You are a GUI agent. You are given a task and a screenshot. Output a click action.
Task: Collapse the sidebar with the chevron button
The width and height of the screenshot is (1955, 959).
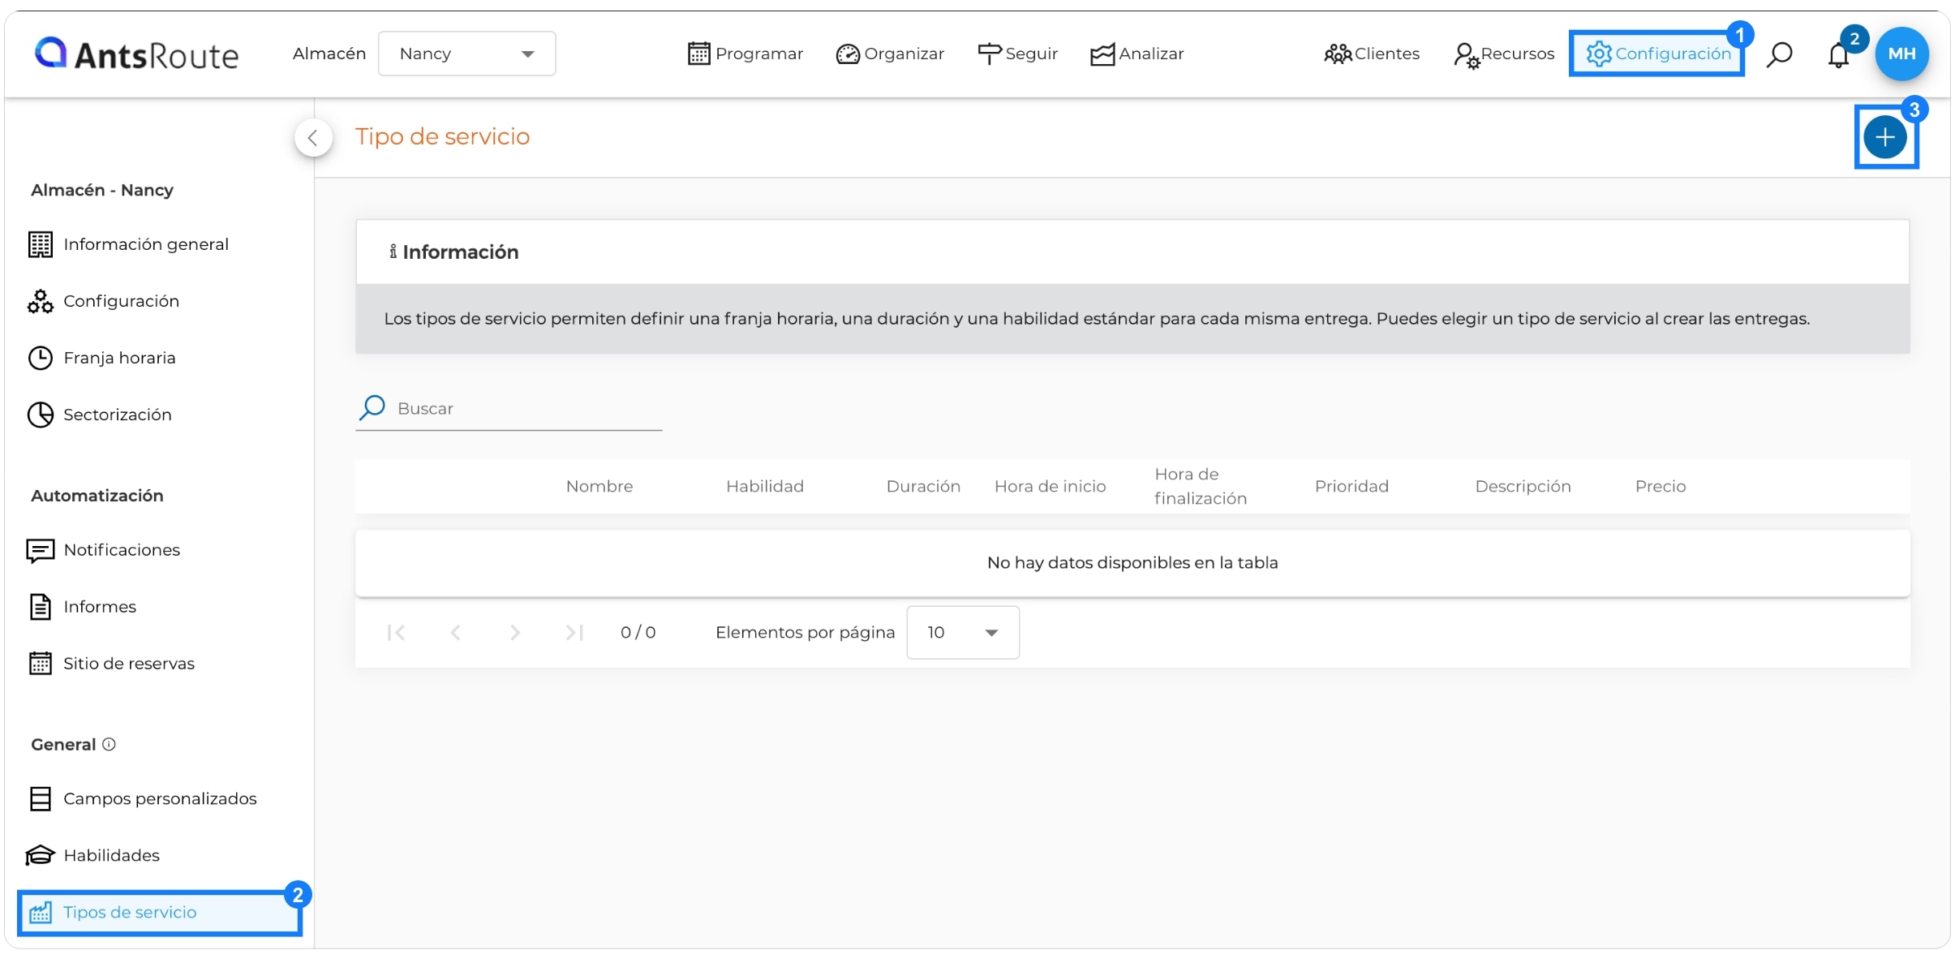point(313,138)
